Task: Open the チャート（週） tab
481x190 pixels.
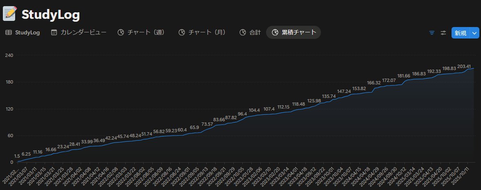Action: tap(141, 32)
